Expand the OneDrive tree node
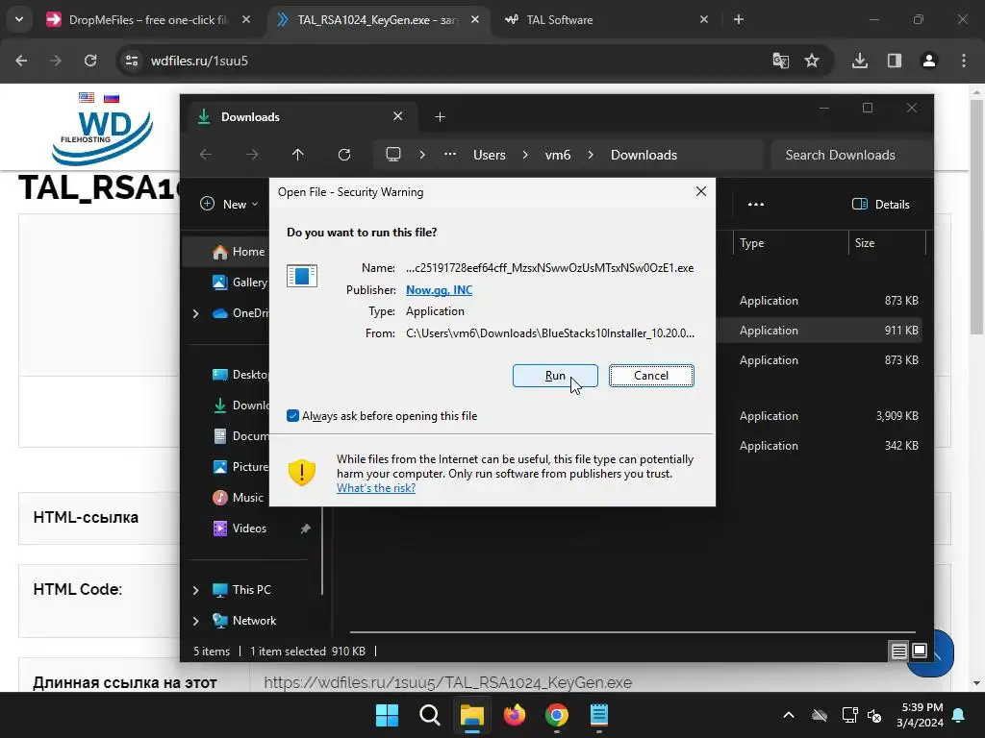The height and width of the screenshot is (738, 985). click(x=195, y=313)
